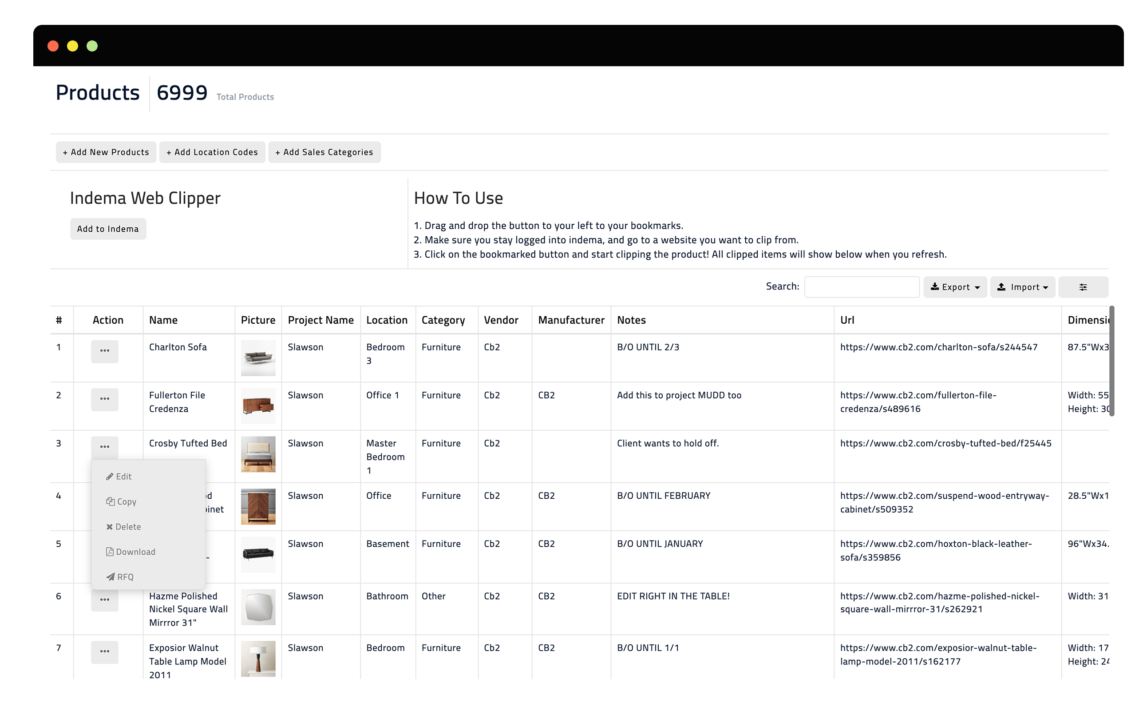Click the macOS yellow minimize window dot
The image size is (1143, 707).
(72, 46)
